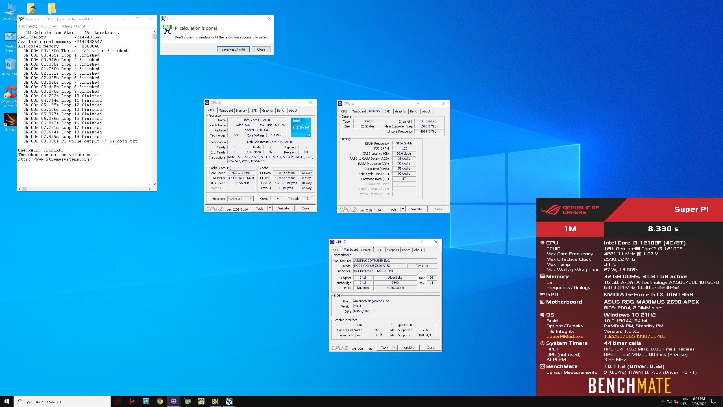The image size is (723, 407).
Task: Open the Task Manager-style chart taskbar icon
Action: (146, 401)
